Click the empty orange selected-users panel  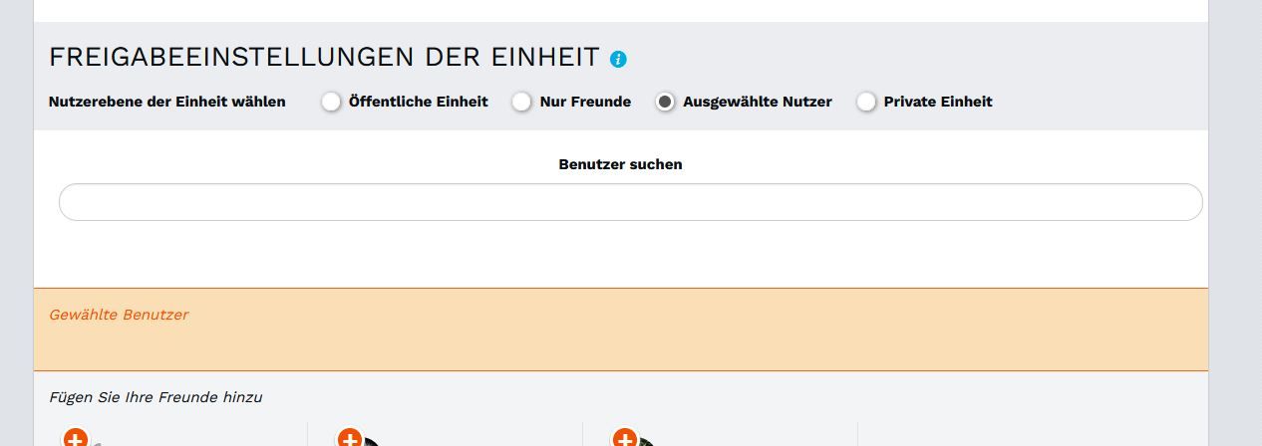(x=620, y=343)
